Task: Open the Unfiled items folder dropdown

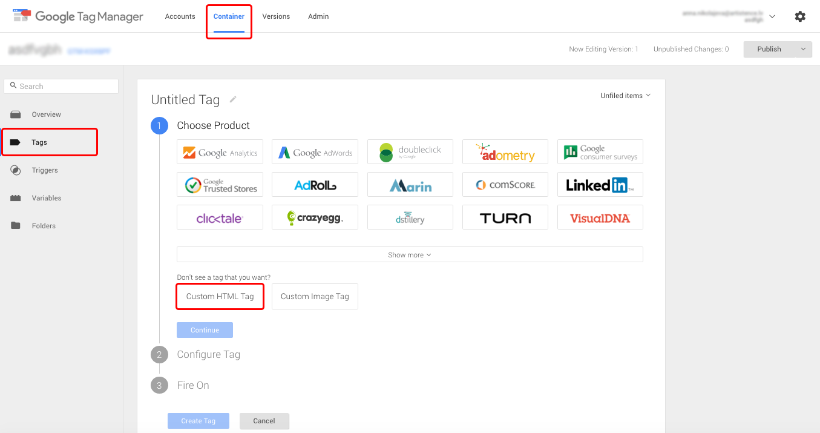Action: click(x=625, y=96)
